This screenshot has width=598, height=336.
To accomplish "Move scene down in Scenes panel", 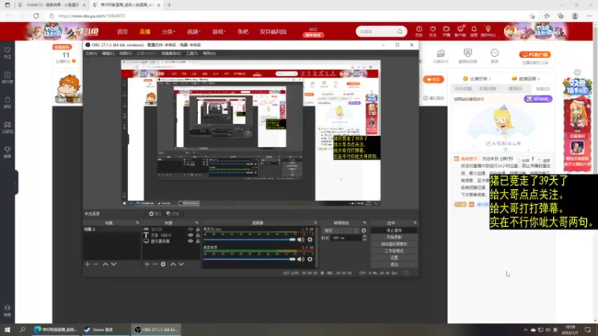I will tap(114, 264).
